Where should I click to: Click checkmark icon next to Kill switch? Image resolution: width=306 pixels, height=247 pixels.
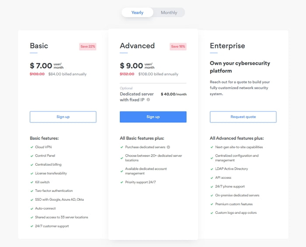[32, 182]
